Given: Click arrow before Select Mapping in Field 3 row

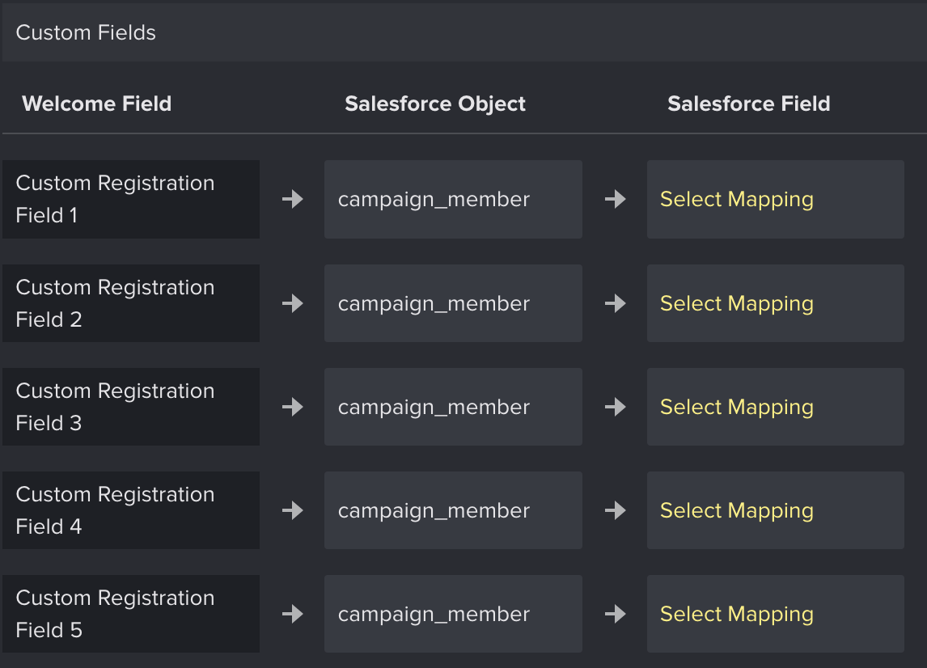Looking at the screenshot, I should [x=616, y=407].
